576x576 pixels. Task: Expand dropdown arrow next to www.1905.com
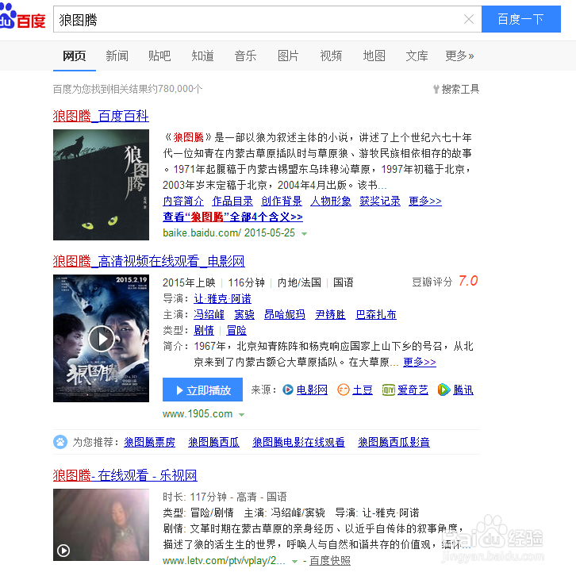(x=241, y=415)
